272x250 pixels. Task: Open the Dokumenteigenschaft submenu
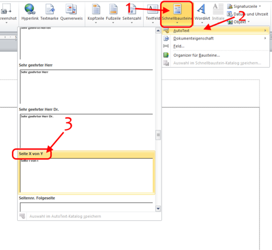(216, 39)
